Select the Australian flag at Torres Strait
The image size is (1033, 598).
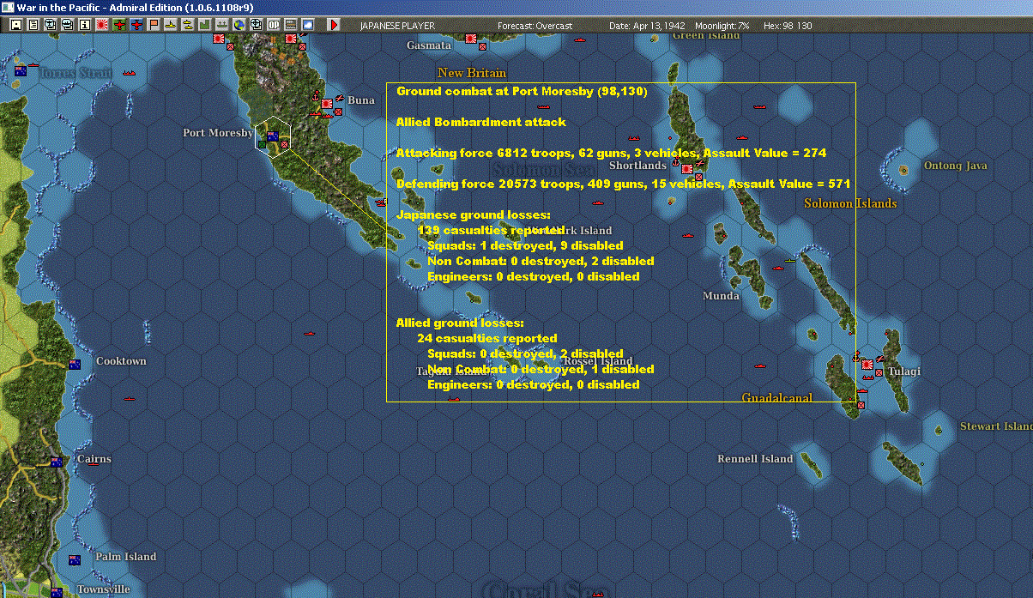click(x=21, y=70)
